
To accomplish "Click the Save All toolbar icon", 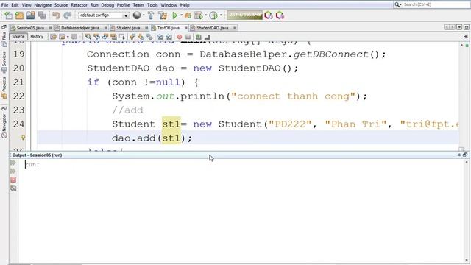I will (42, 15).
